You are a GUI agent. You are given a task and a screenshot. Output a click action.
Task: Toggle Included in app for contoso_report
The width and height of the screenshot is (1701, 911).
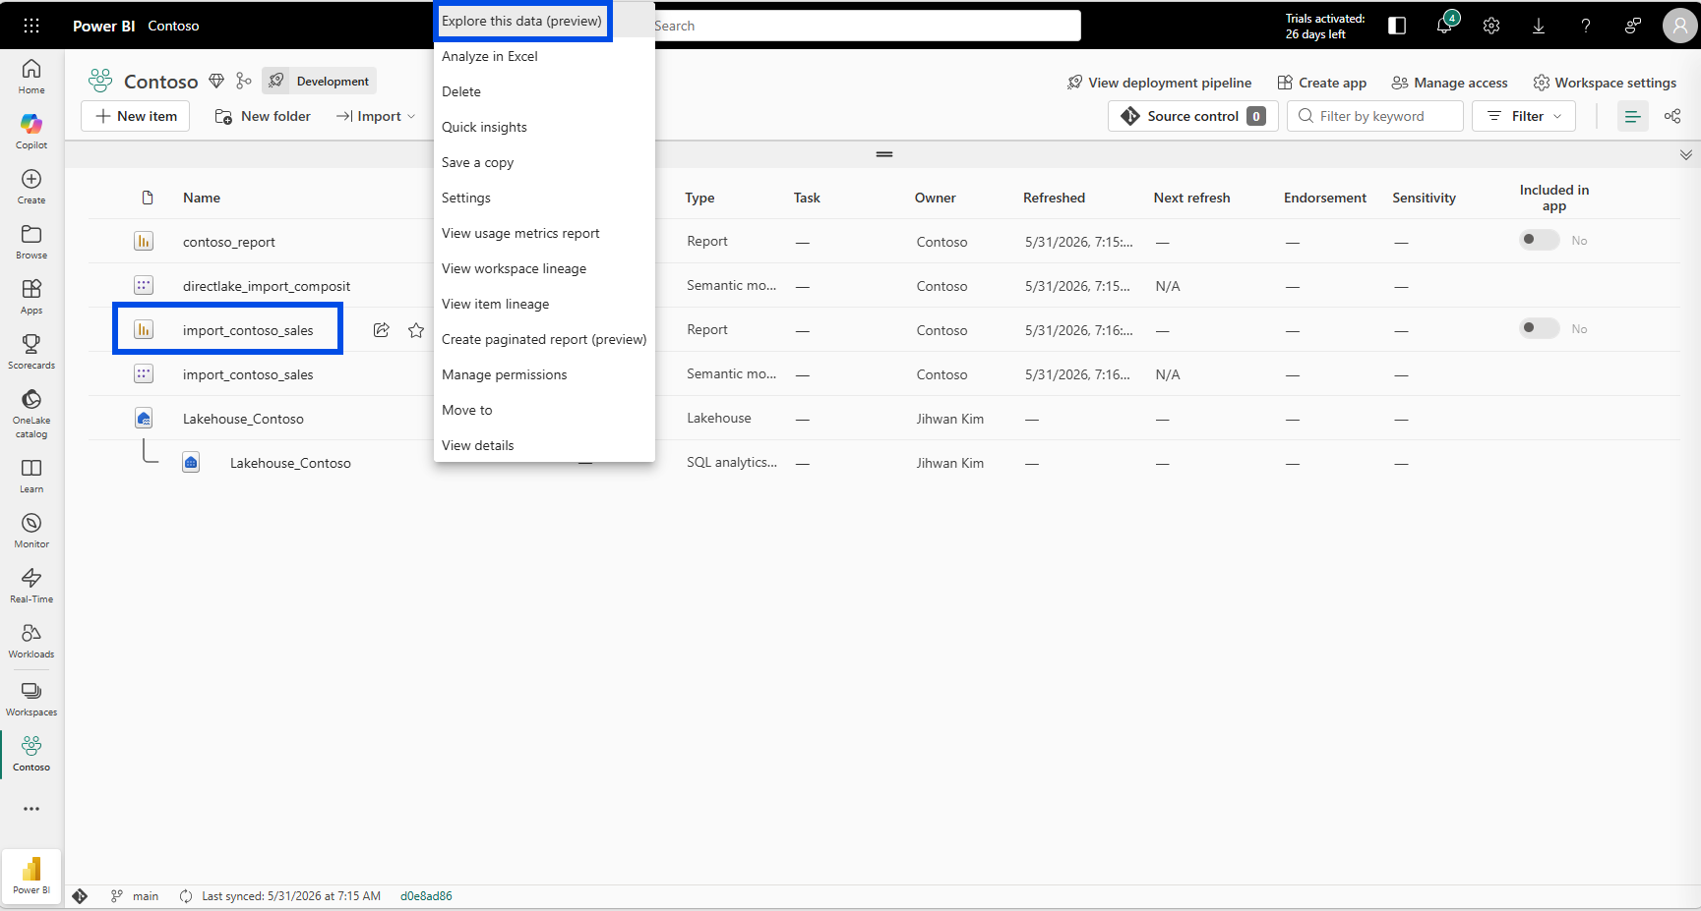[1540, 240]
